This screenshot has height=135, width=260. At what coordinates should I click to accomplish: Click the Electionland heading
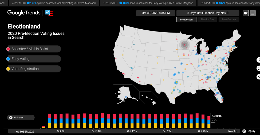coord(24,26)
